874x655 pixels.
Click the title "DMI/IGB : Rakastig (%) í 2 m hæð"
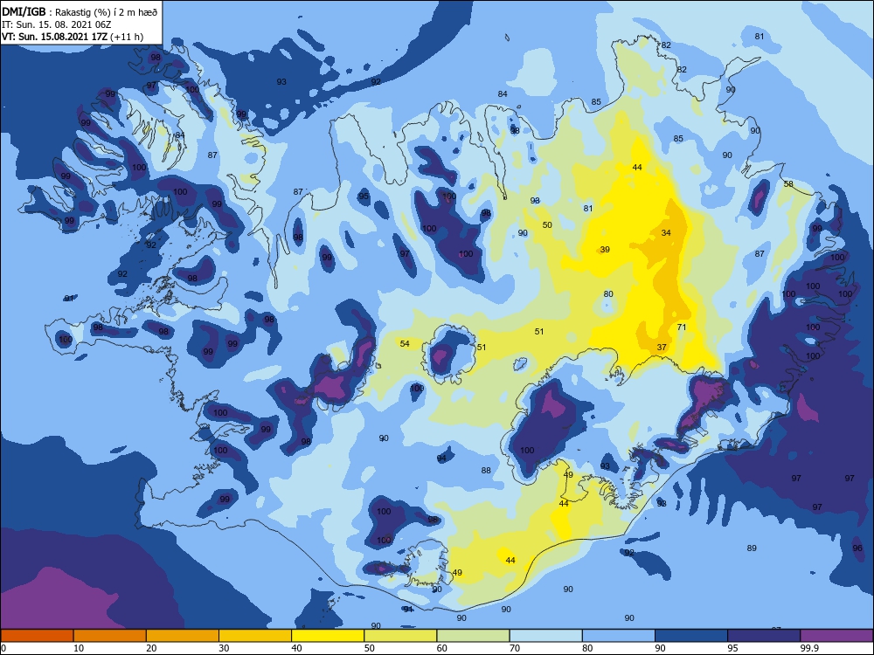[80, 11]
